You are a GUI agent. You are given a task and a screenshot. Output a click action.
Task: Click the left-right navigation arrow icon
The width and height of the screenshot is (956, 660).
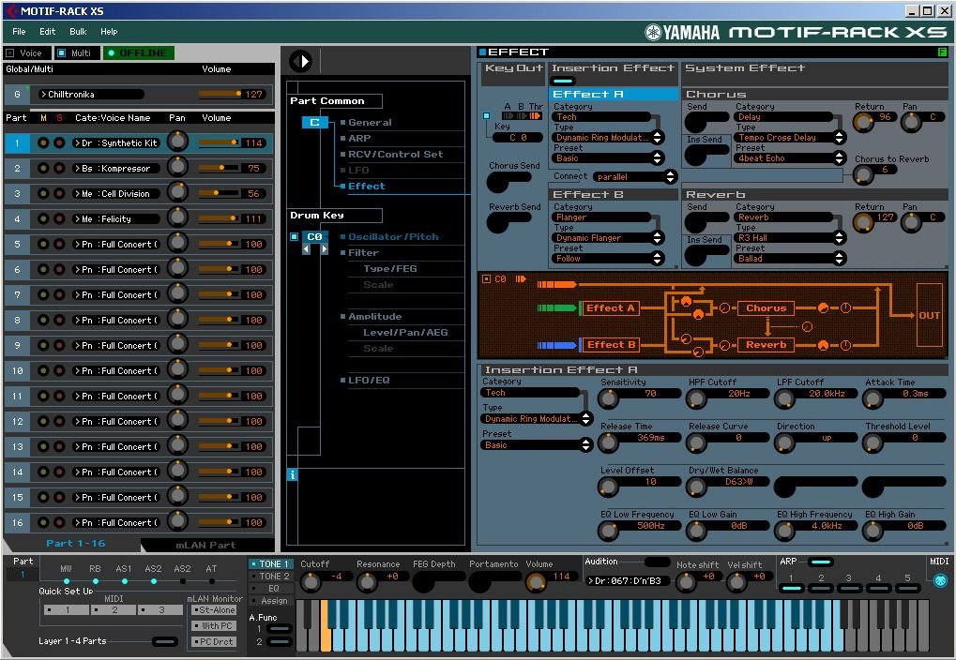point(301,62)
